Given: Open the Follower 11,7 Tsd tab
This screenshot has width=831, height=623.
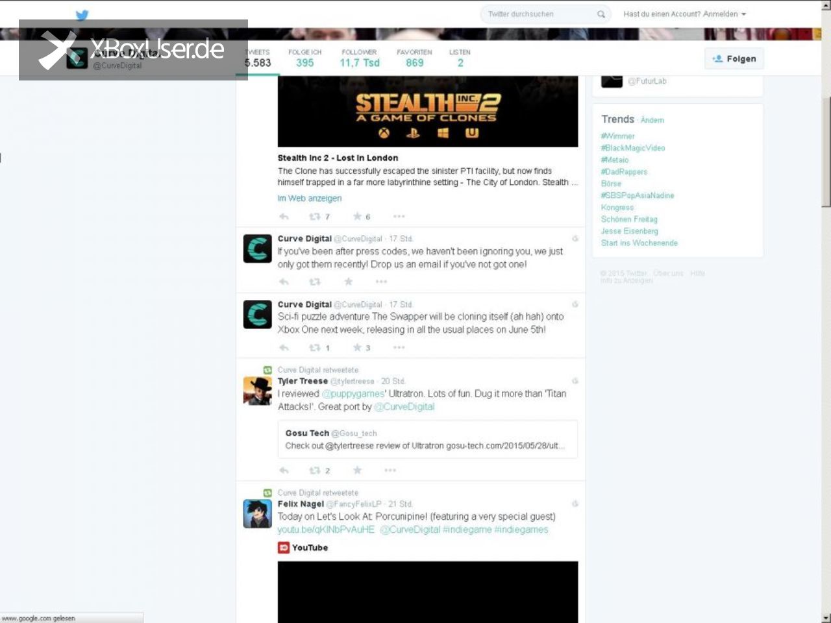Looking at the screenshot, I should 359,58.
